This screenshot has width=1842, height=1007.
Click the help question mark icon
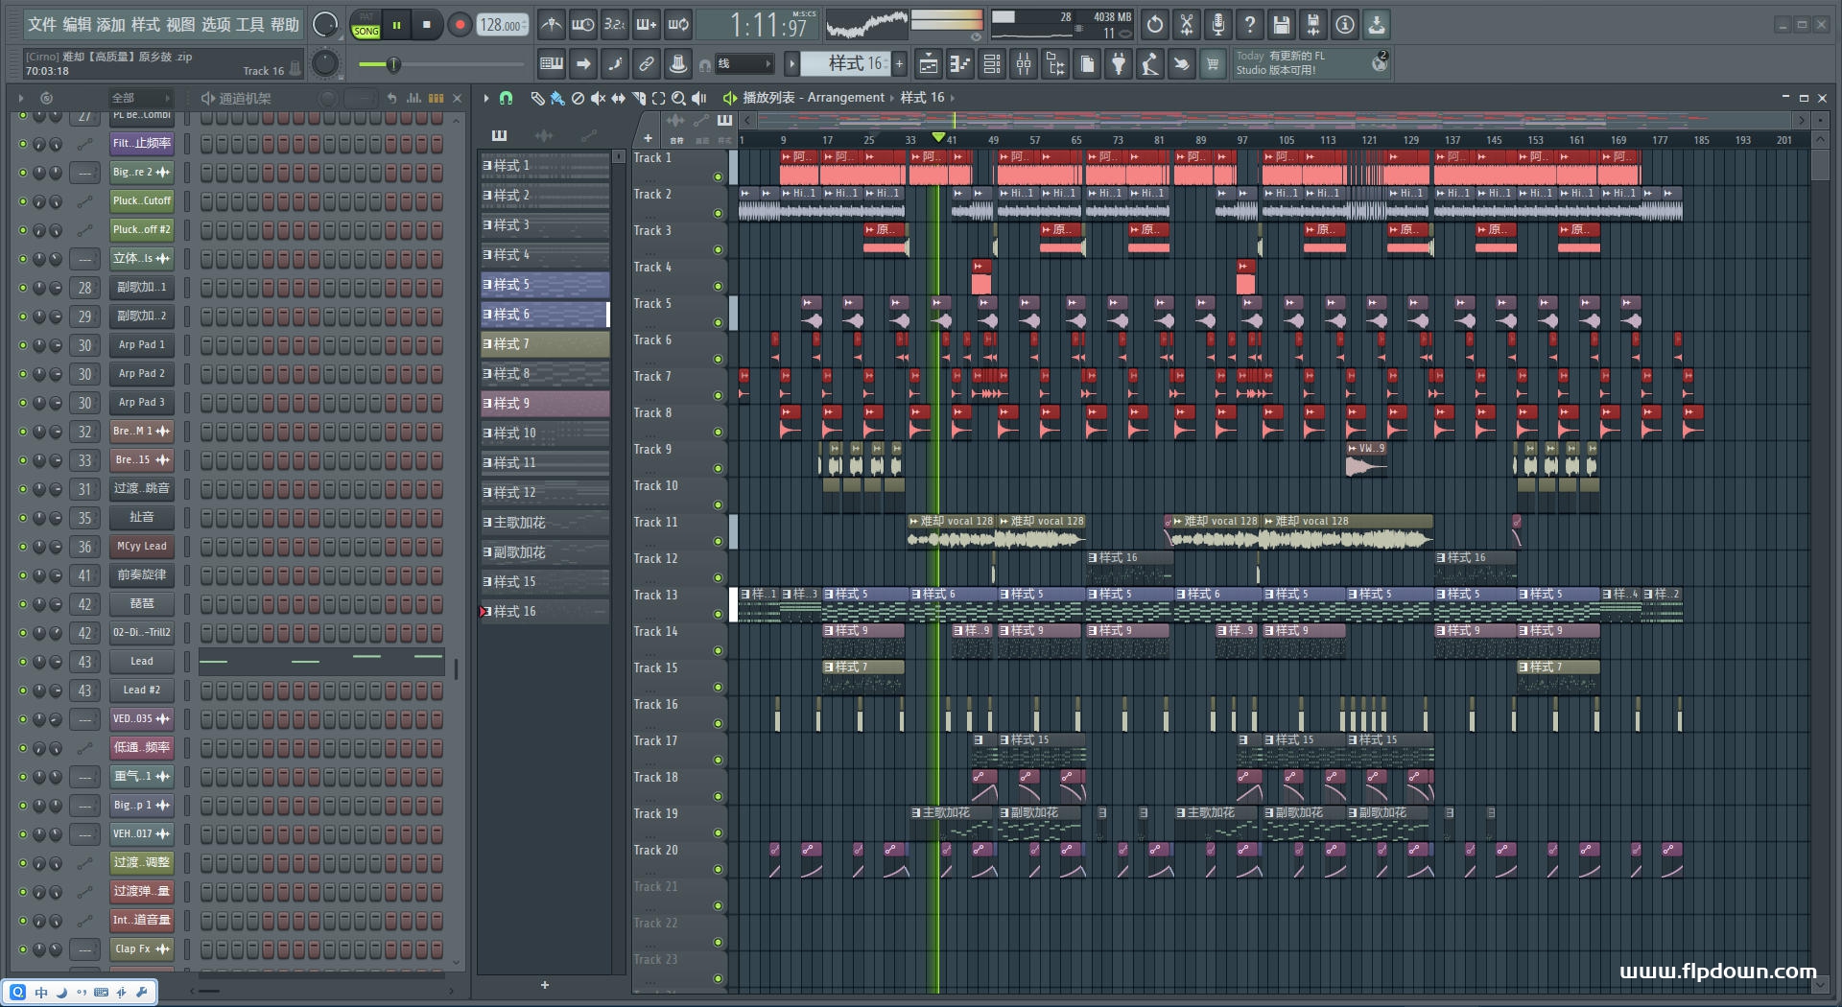click(1249, 25)
